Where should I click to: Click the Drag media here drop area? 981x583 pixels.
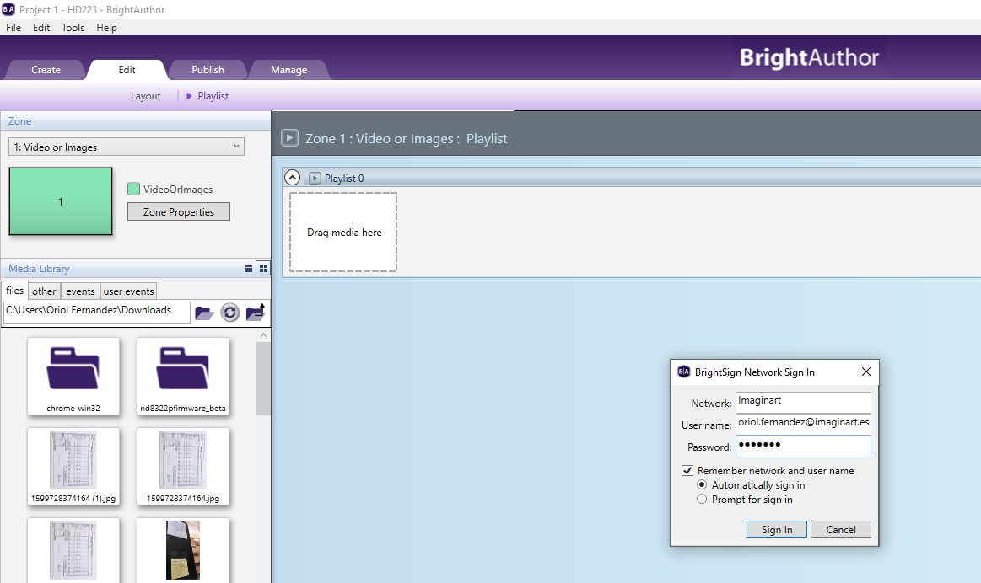click(342, 232)
